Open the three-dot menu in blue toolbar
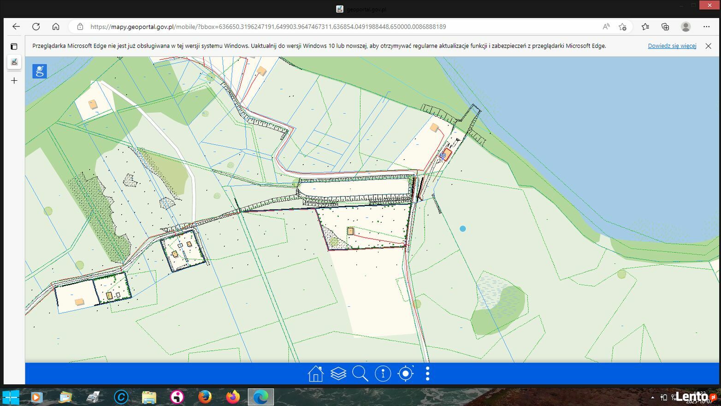Viewport: 721px width, 406px height. pos(427,373)
